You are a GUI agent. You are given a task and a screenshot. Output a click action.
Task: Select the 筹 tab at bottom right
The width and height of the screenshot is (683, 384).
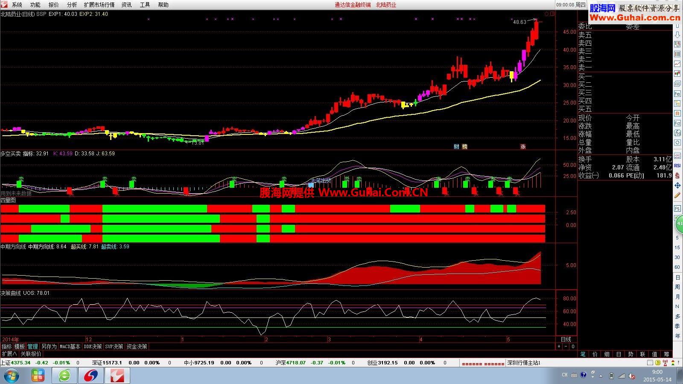pyautogui.click(x=667, y=354)
